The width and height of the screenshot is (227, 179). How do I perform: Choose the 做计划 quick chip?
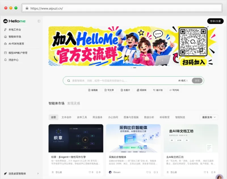(158, 90)
